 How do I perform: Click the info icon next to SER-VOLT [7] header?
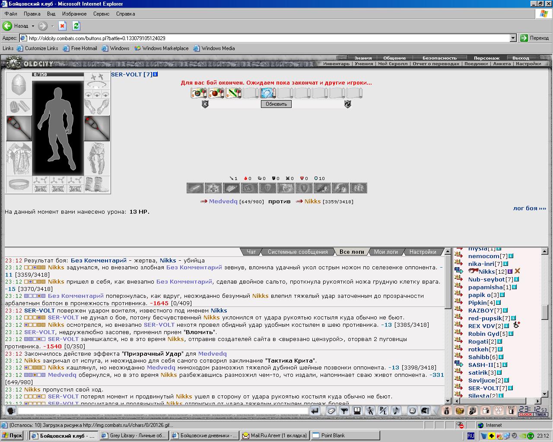(156, 74)
